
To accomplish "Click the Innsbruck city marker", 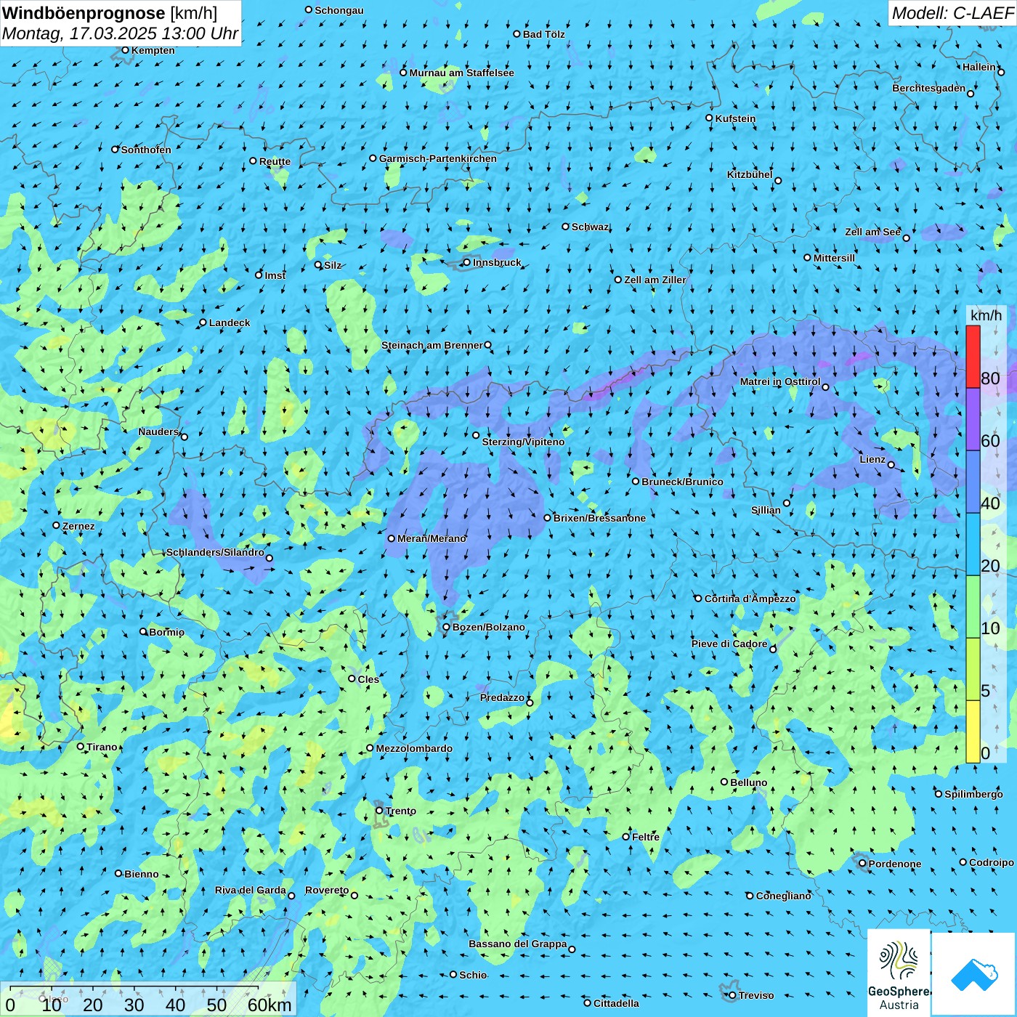I will 467,262.
